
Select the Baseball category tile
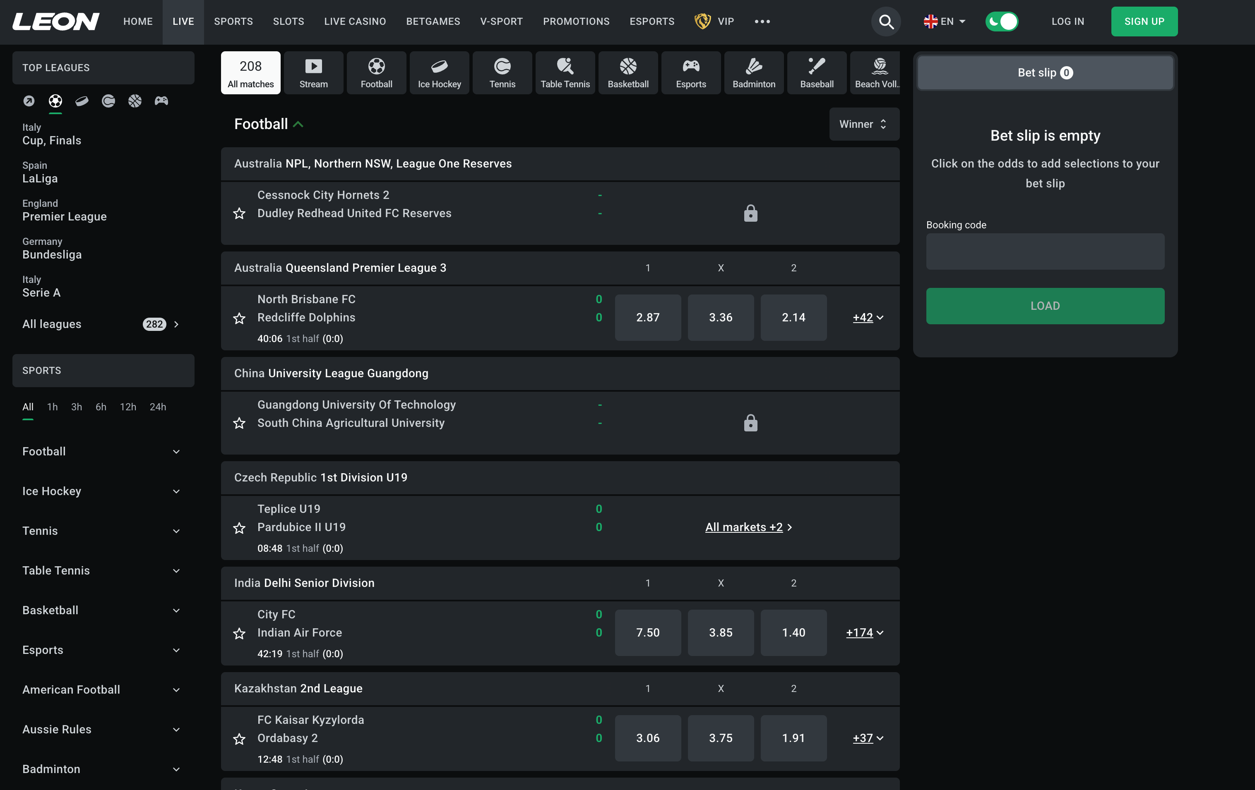click(817, 72)
